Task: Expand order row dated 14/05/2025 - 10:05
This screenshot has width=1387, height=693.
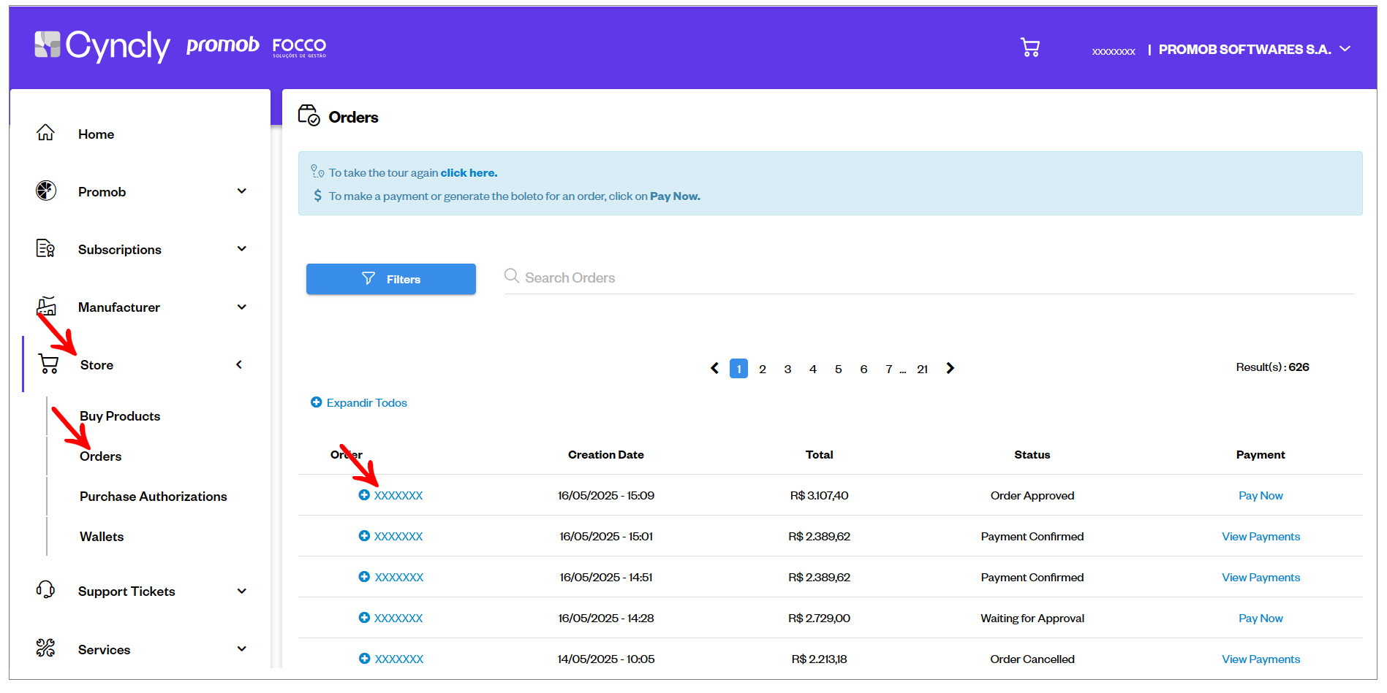Action: click(364, 659)
